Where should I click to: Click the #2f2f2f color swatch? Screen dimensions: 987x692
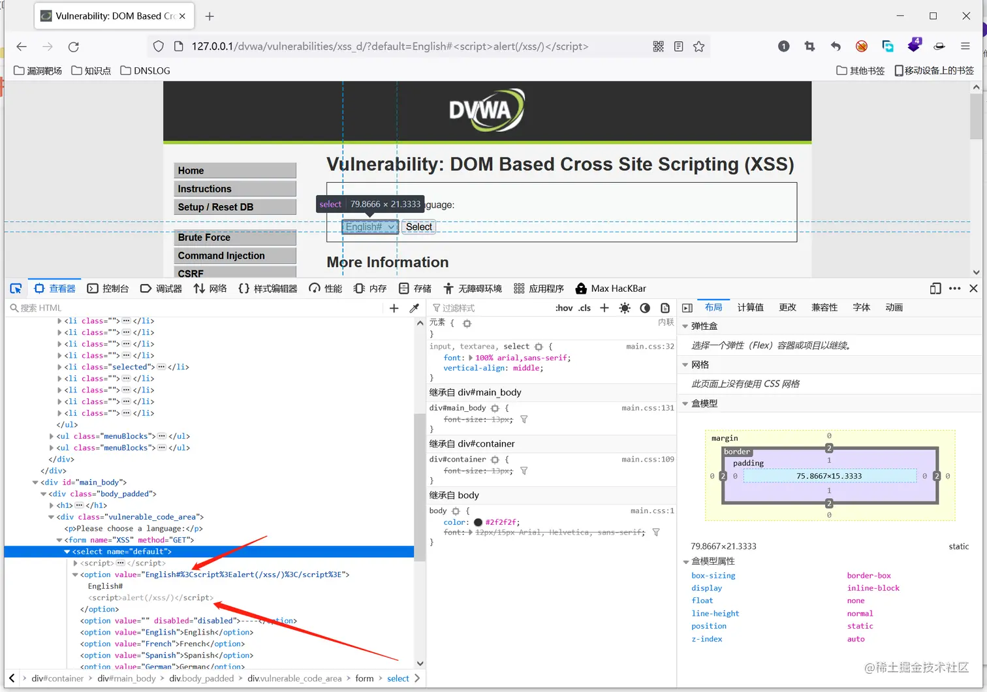tap(478, 522)
